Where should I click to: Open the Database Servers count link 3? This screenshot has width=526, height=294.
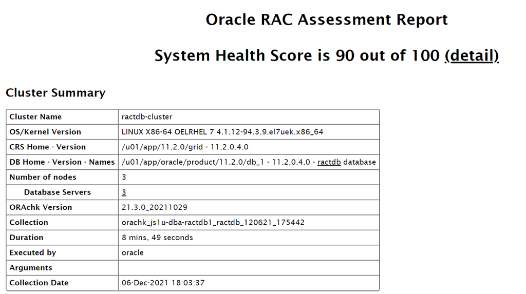[x=124, y=192]
